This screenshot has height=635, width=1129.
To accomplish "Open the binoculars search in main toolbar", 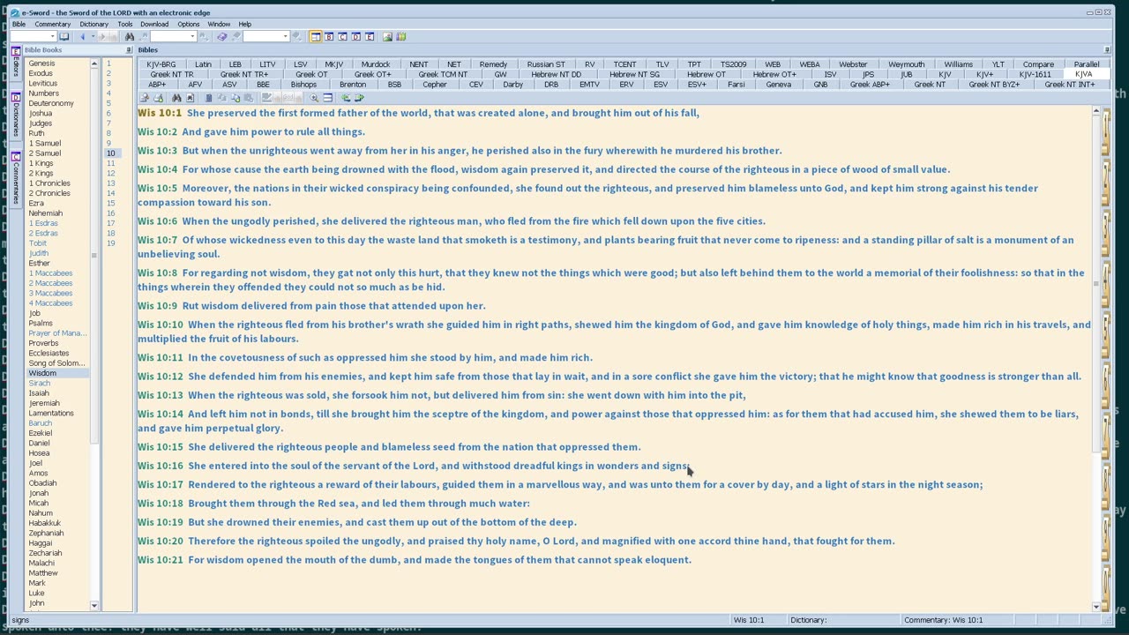I will (x=129, y=36).
